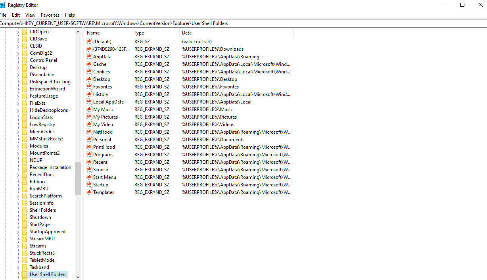487x280 pixels.
Task: Click the folder icon of Ribbon key
Action: click(25, 182)
